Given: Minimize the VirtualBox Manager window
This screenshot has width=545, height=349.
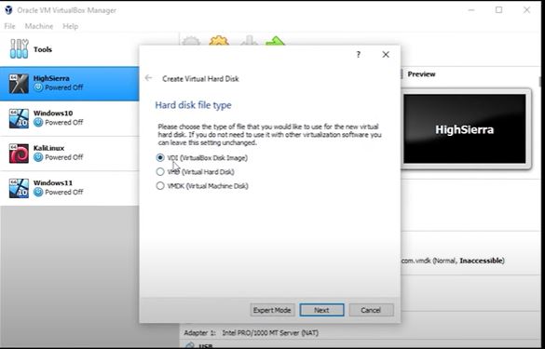Looking at the screenshot, I should [x=471, y=10].
